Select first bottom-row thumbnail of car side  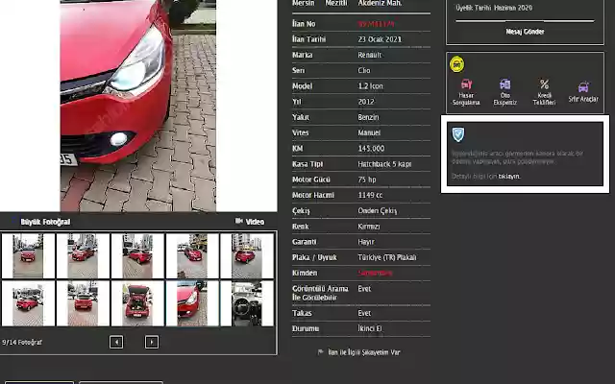tap(28, 303)
